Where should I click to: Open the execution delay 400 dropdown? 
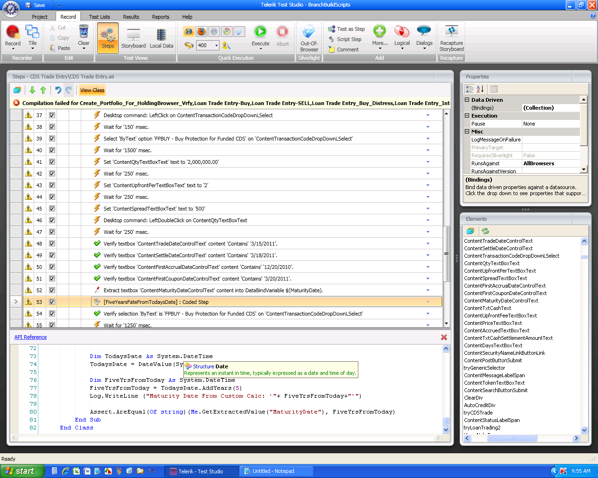pyautogui.click(x=216, y=45)
